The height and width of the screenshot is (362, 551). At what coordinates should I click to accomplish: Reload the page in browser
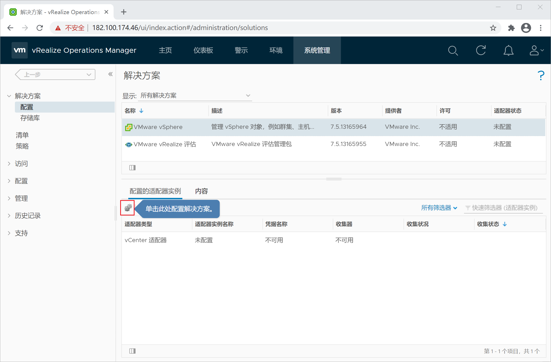pos(40,28)
